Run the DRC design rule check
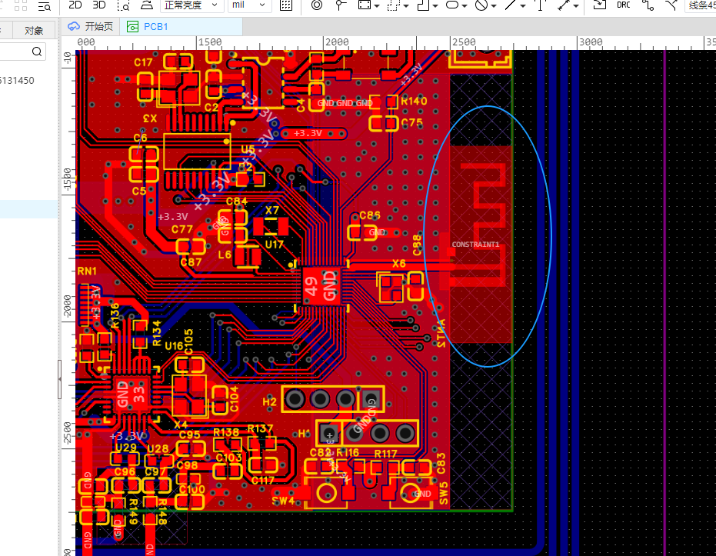The height and width of the screenshot is (556, 716). (624, 5)
